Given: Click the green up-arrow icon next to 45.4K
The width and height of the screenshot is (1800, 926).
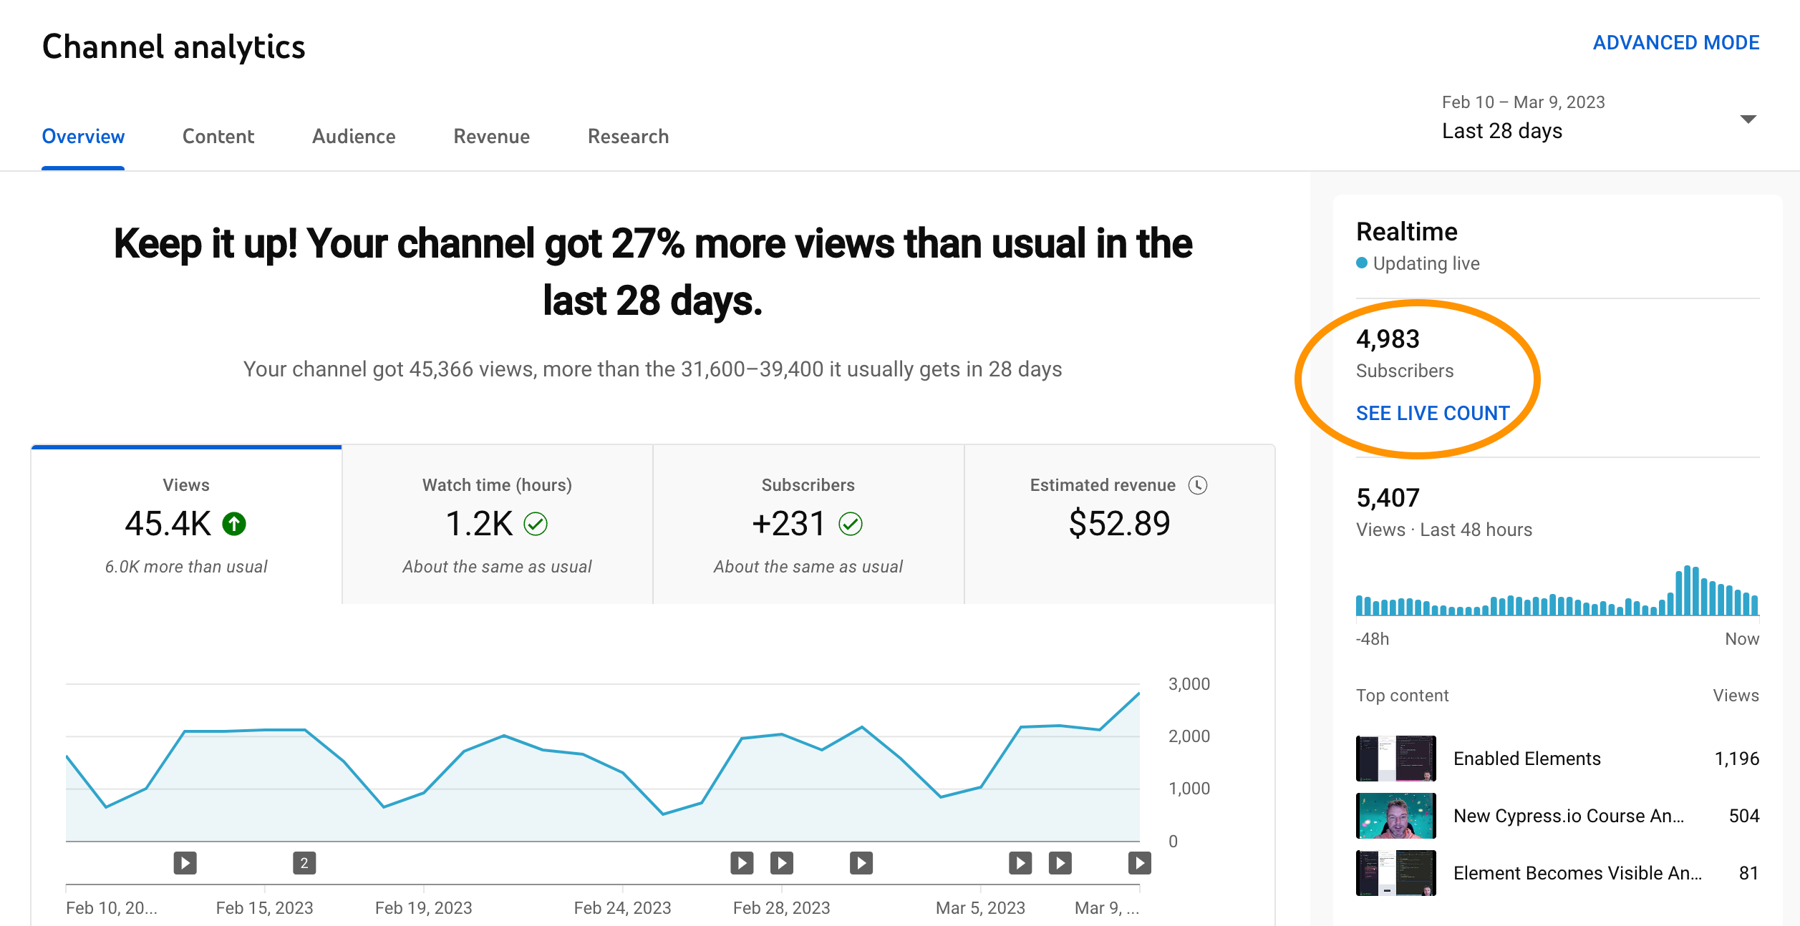Looking at the screenshot, I should click(x=234, y=524).
